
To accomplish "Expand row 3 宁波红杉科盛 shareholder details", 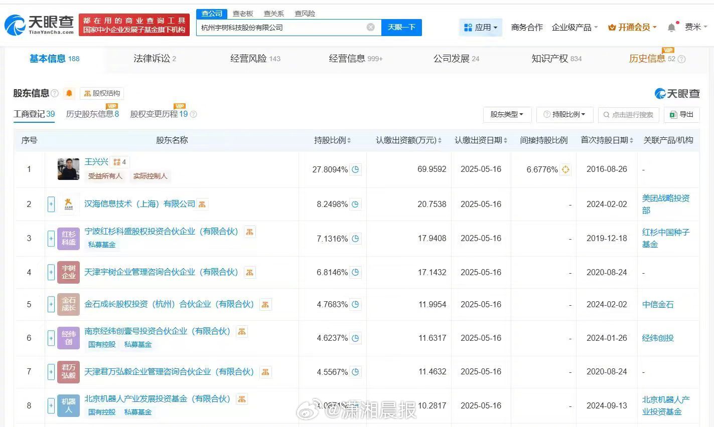I will coord(51,239).
